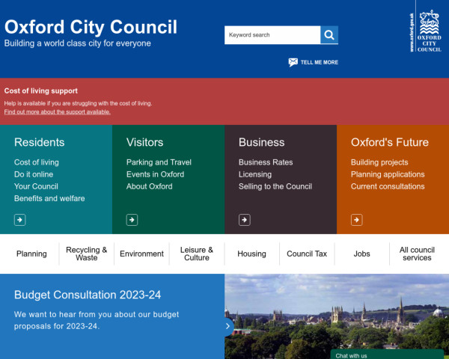Expand All council services menu
The height and width of the screenshot is (359, 449).
[417, 254]
